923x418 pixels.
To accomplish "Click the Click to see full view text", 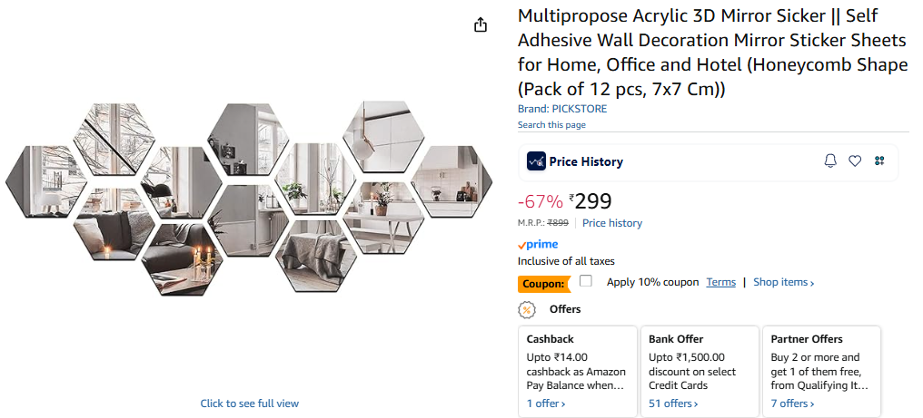I will pyautogui.click(x=250, y=403).
